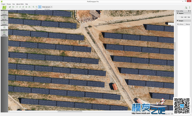This screenshot has height=116, width=192.
Task: Close the Mosaic editing panel
Action: [x=190, y=11]
